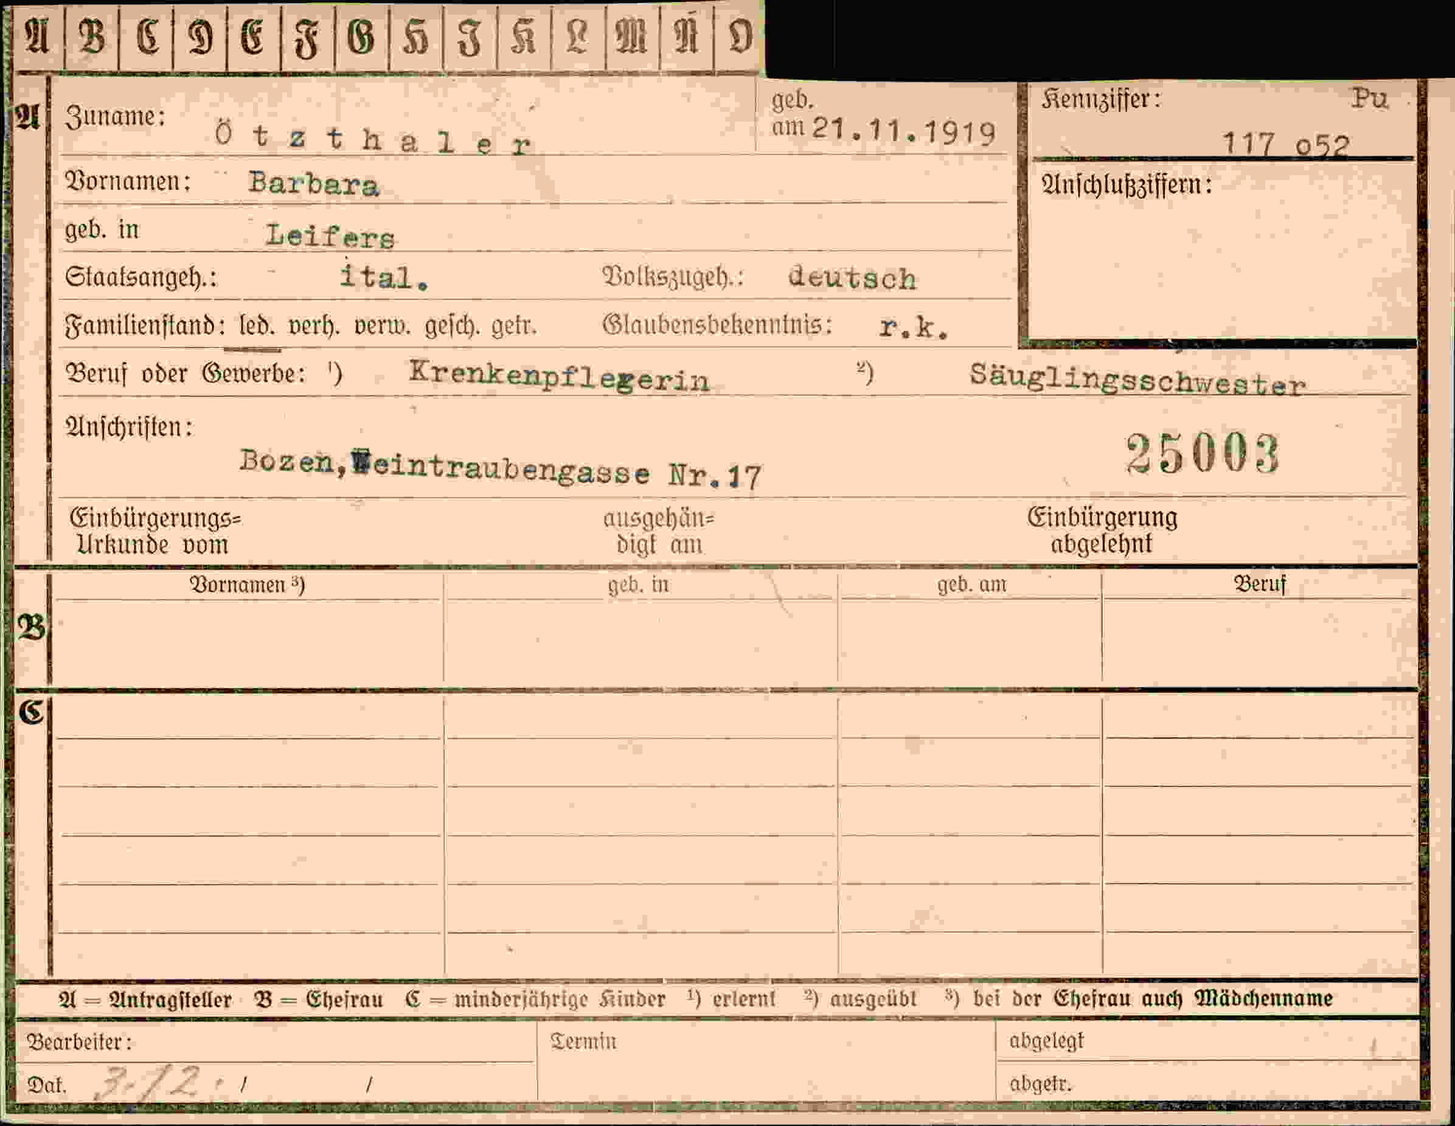Click the legend entry 'A = Antragsteller'

click(145, 1000)
